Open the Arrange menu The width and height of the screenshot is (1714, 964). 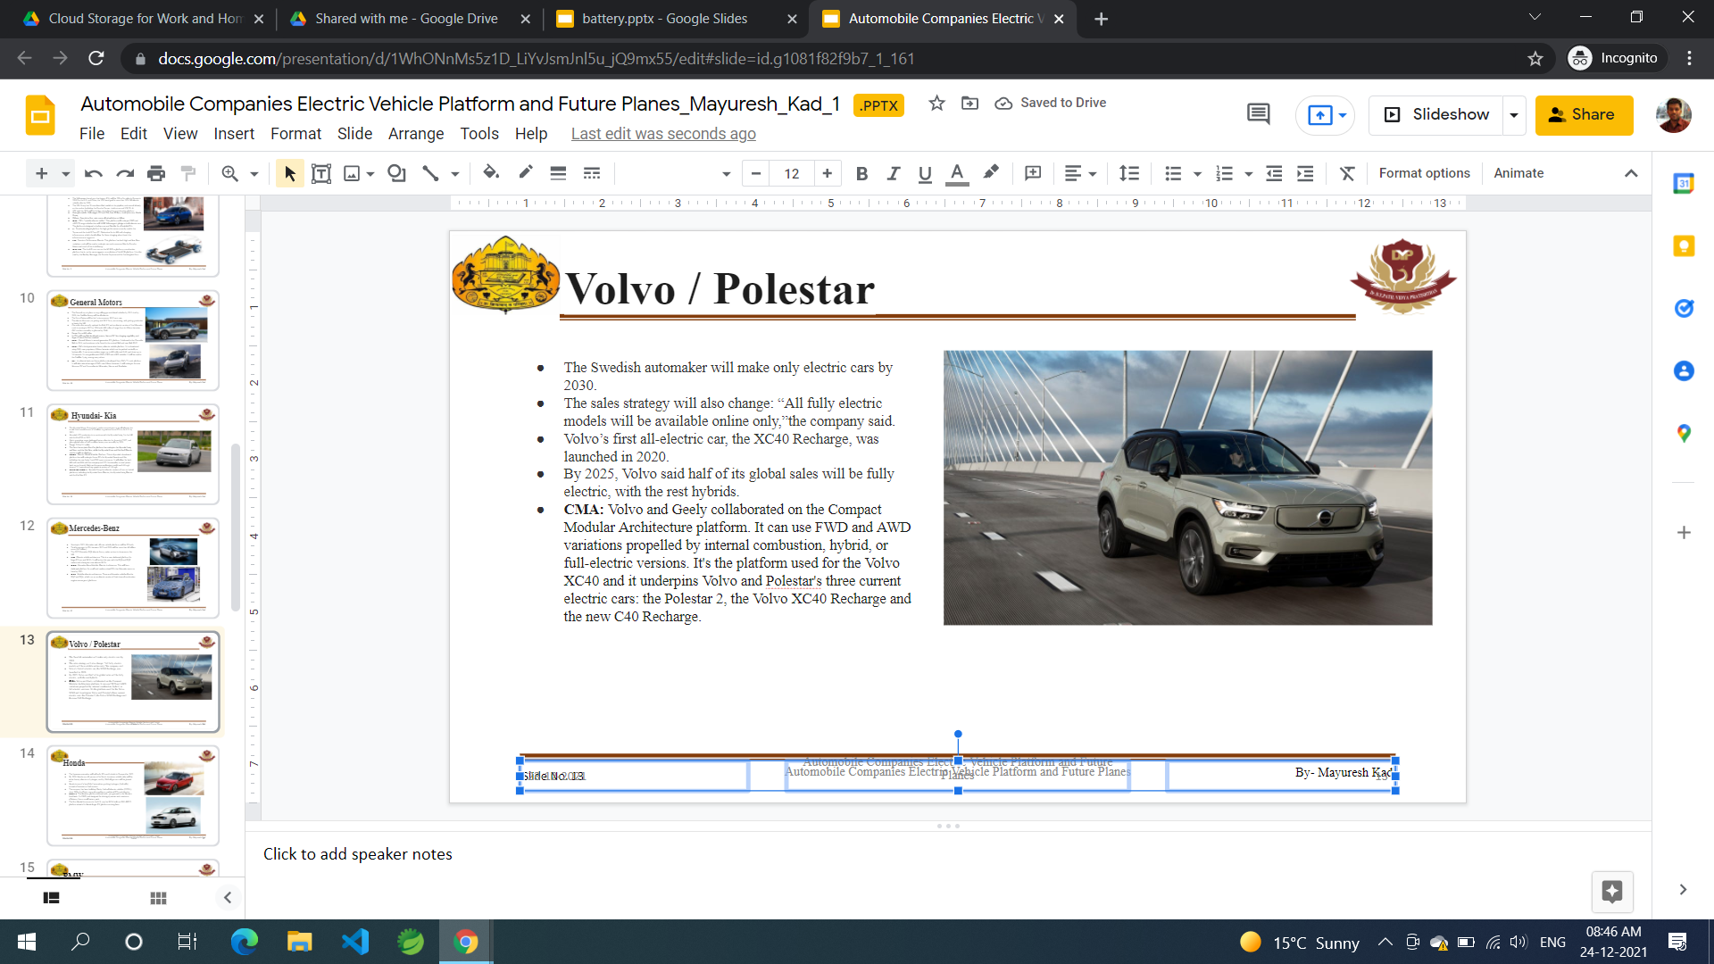[x=415, y=134]
